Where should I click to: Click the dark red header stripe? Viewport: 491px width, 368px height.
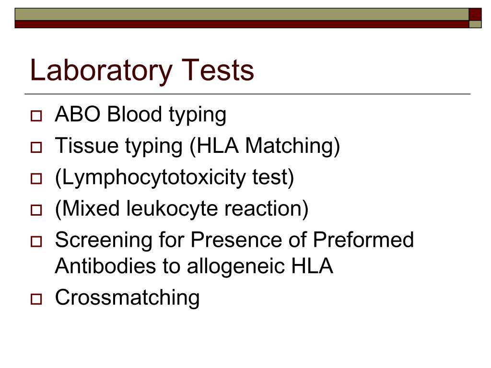(x=242, y=24)
